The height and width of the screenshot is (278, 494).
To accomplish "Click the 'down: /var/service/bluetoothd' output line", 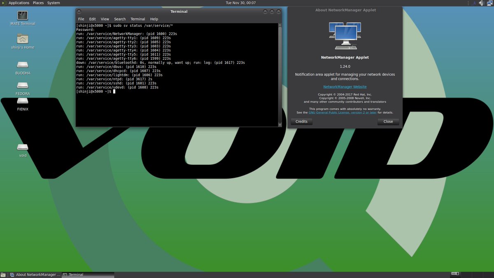I will (161, 63).
